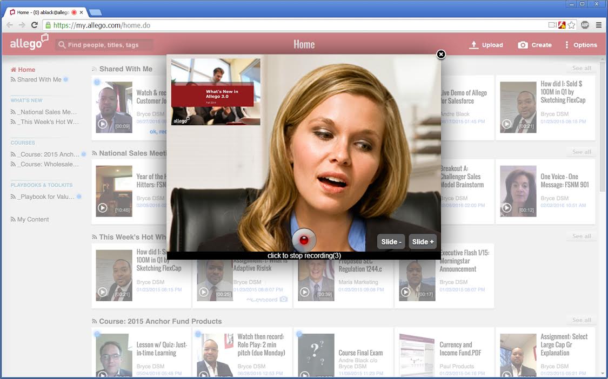This screenshot has width=608, height=379.
Task: Advance with the Slide + button
Action: pos(423,242)
